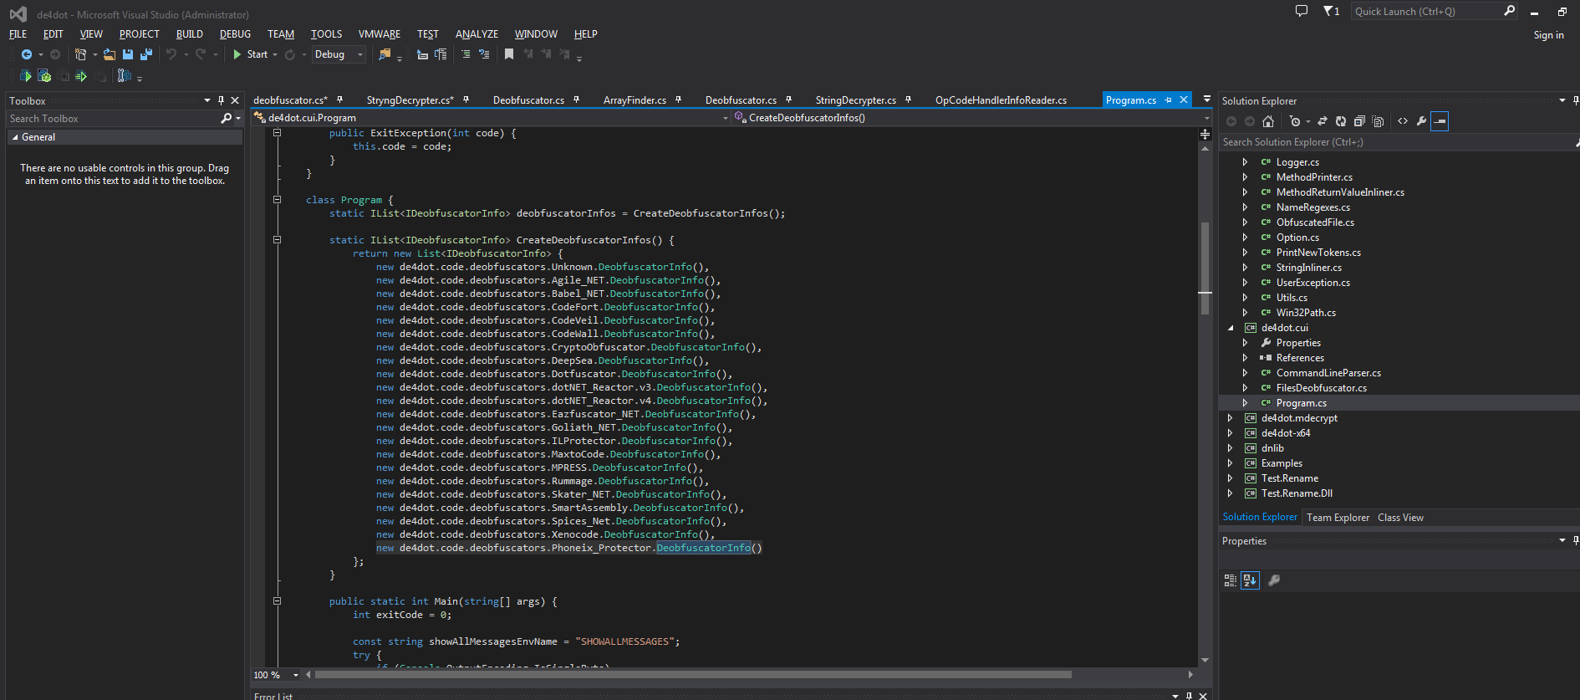
Task: Click the Solution Explorer refresh icon
Action: [x=1341, y=121]
